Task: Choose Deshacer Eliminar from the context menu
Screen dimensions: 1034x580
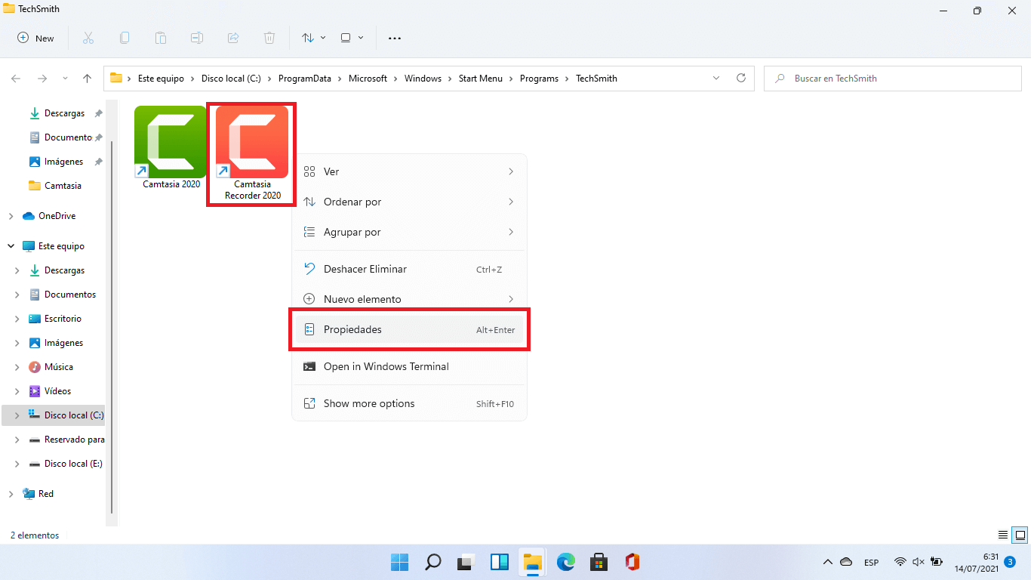Action: [409, 269]
